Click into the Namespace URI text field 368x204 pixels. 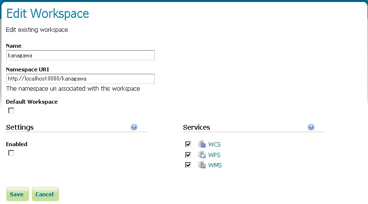80,79
